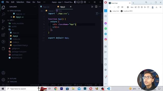The width and height of the screenshot is (163, 91).
Task: Open WhatsApp in Opera sidebar
Action: [106, 29]
